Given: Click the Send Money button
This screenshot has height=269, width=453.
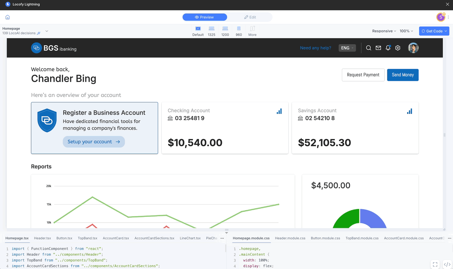Looking at the screenshot, I should (402, 75).
